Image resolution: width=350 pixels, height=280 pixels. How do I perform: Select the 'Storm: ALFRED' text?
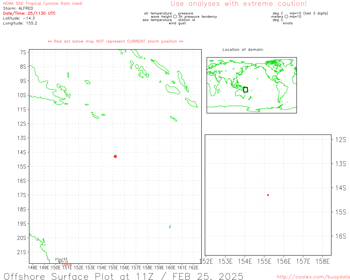pos(18,8)
